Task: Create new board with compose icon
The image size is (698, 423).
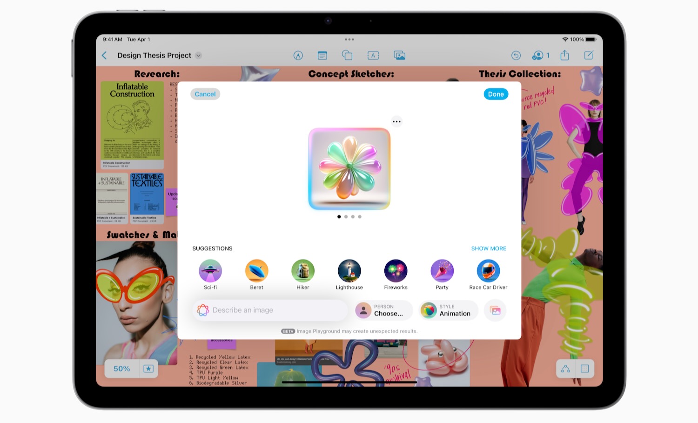Action: [589, 55]
